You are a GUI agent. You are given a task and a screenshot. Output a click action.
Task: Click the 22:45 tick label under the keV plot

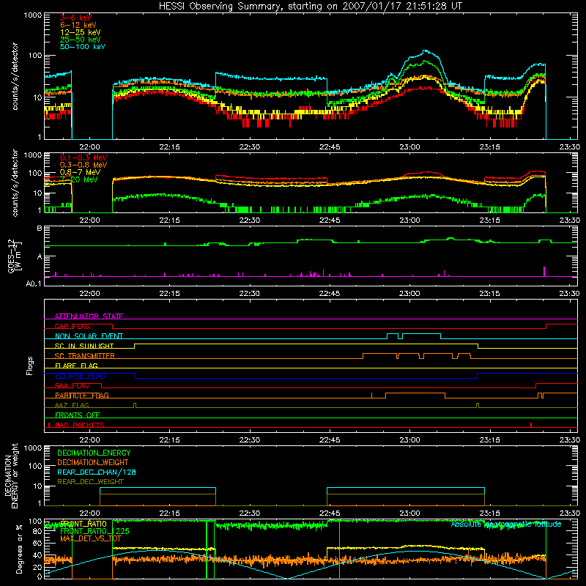point(330,147)
